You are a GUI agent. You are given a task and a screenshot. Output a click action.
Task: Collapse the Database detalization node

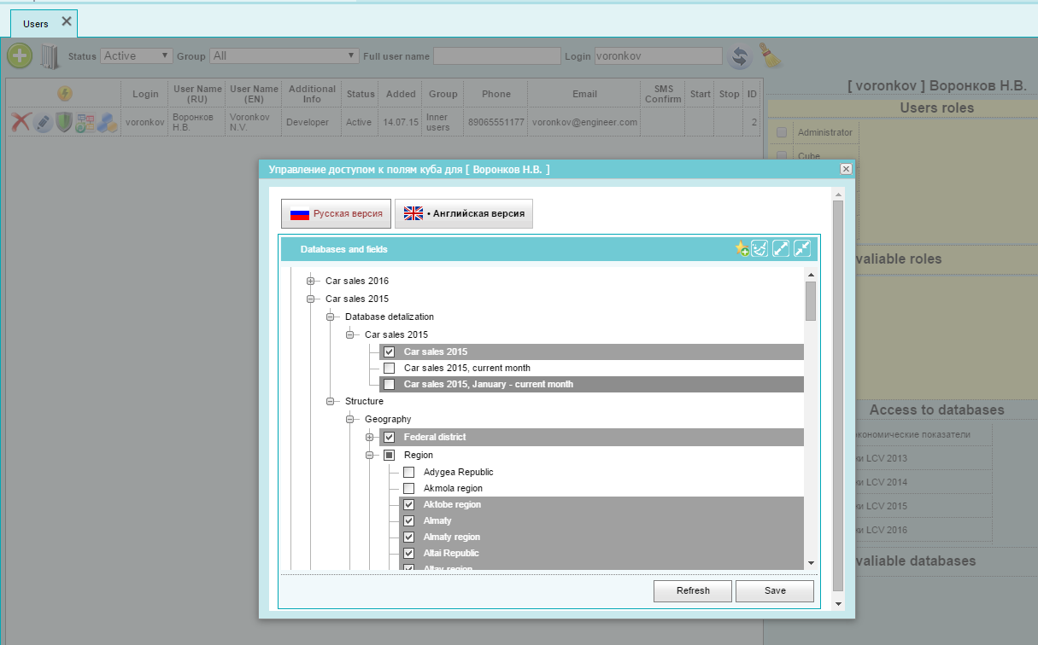[330, 317]
